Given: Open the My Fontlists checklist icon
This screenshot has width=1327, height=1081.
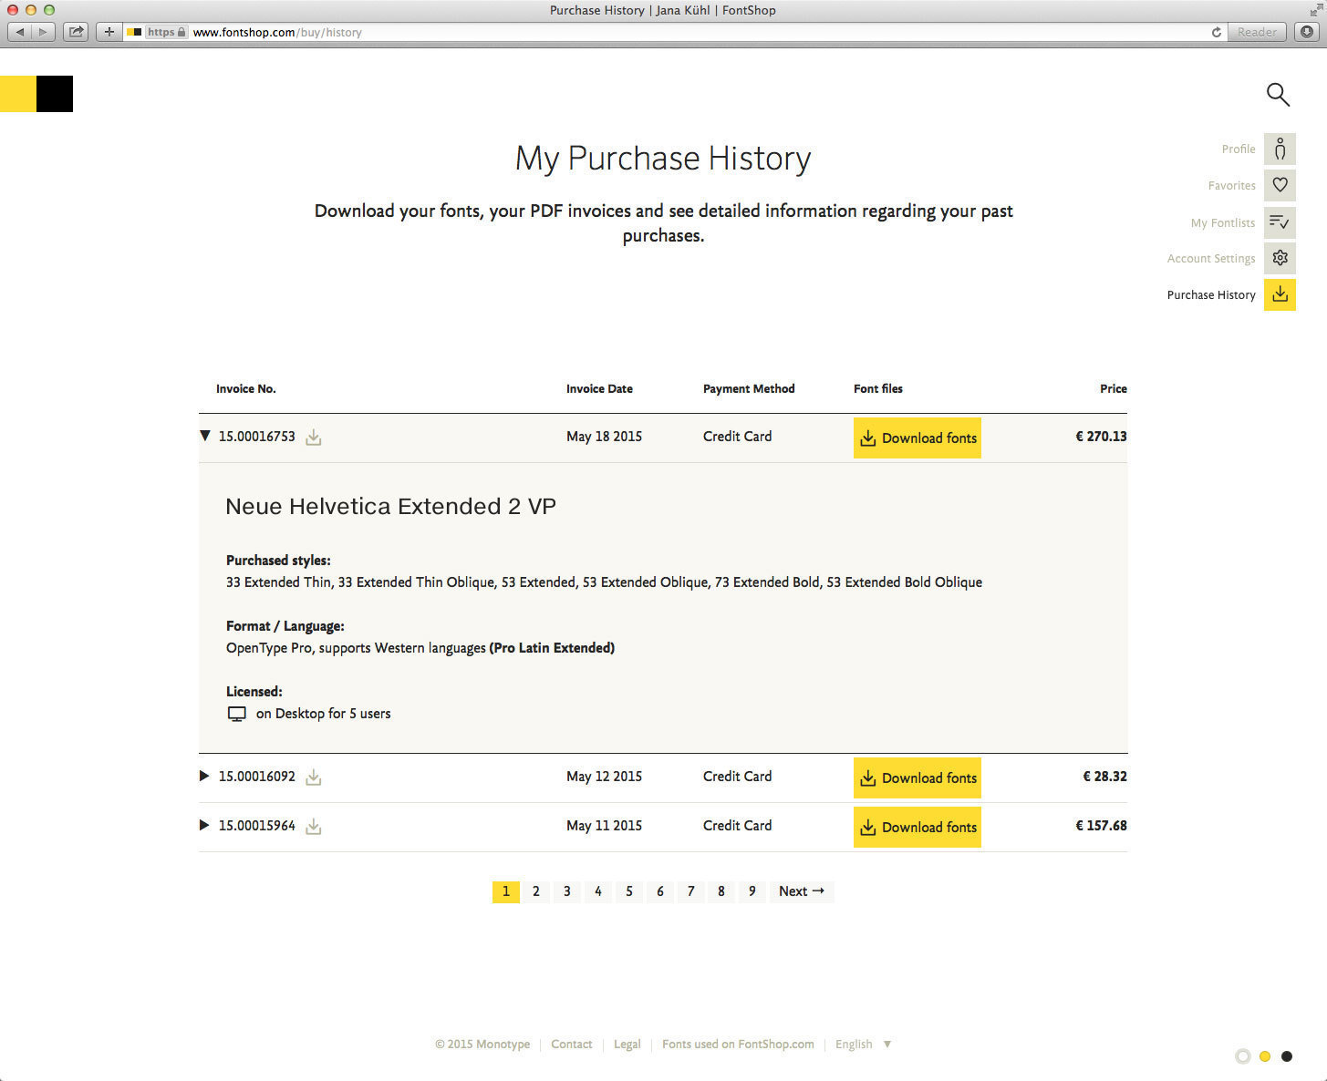Looking at the screenshot, I should click(1280, 221).
